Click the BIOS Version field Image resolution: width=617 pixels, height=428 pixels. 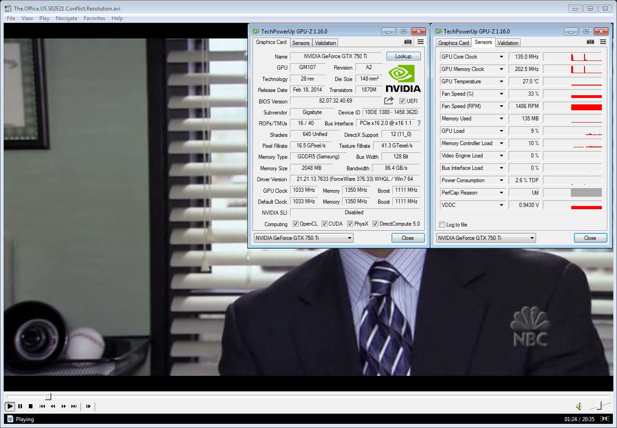[336, 101]
